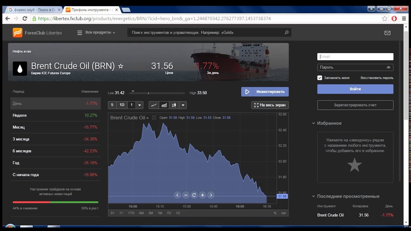Click the Войти login button

355,89
